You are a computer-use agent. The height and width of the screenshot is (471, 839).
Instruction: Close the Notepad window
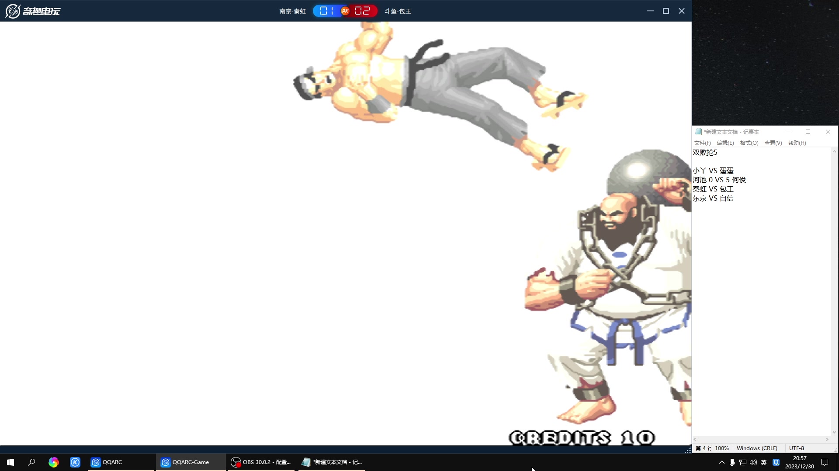828,132
